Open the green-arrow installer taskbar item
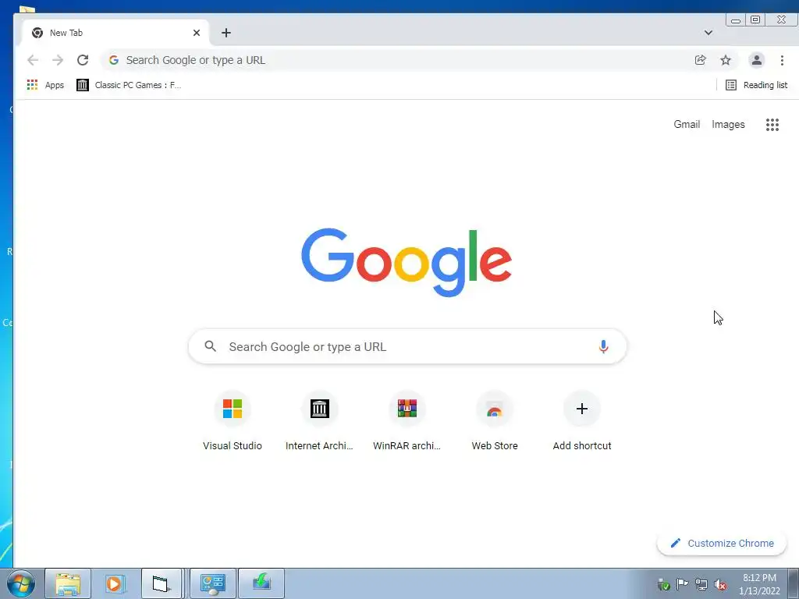The image size is (799, 599). tap(261, 583)
